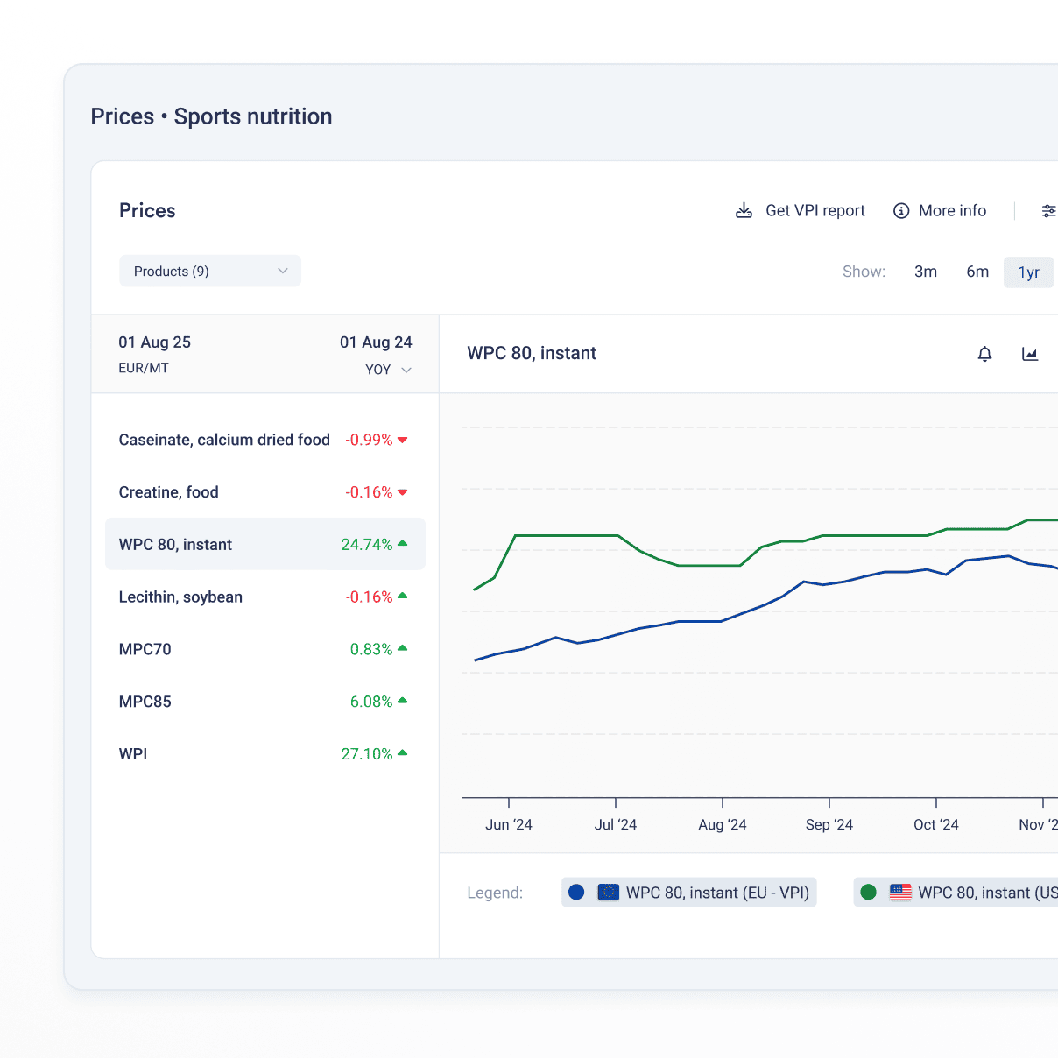Select the 3m time range
This screenshot has height=1059, width=1058.
pyautogui.click(x=925, y=272)
